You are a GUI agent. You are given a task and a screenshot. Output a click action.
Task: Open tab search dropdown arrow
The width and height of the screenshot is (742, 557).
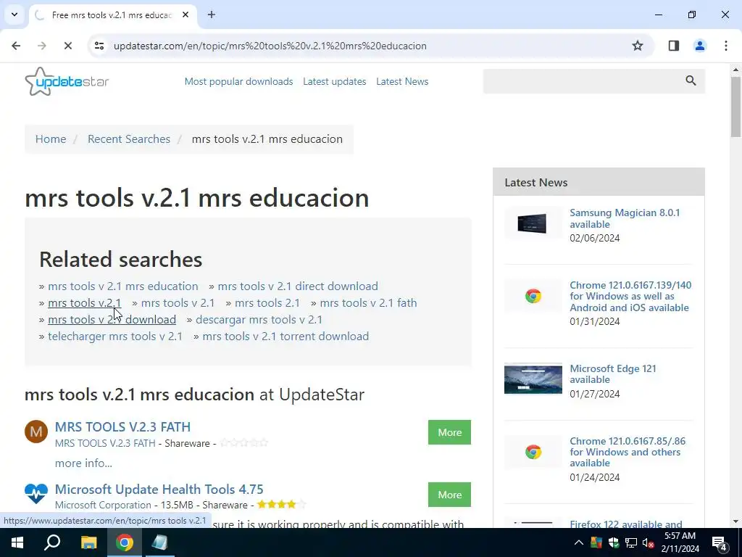pyautogui.click(x=14, y=15)
